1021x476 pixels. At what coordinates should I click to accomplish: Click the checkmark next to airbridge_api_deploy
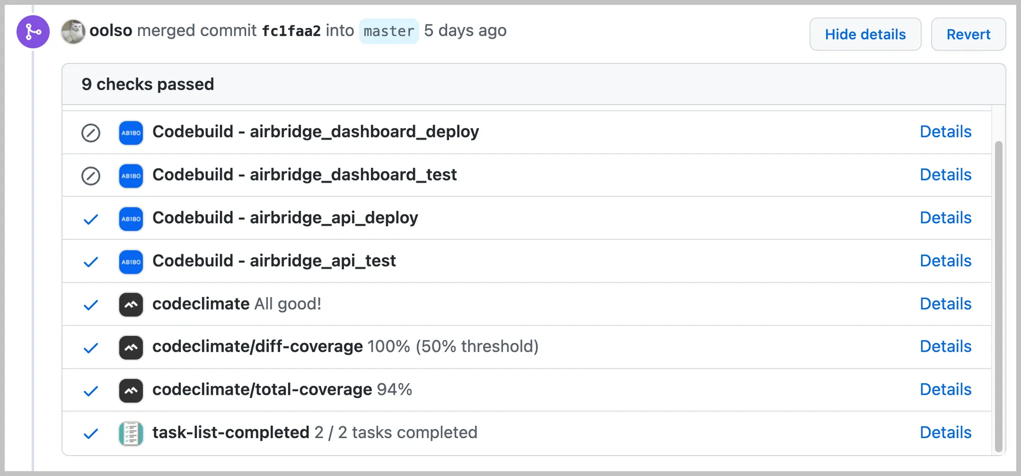91,219
